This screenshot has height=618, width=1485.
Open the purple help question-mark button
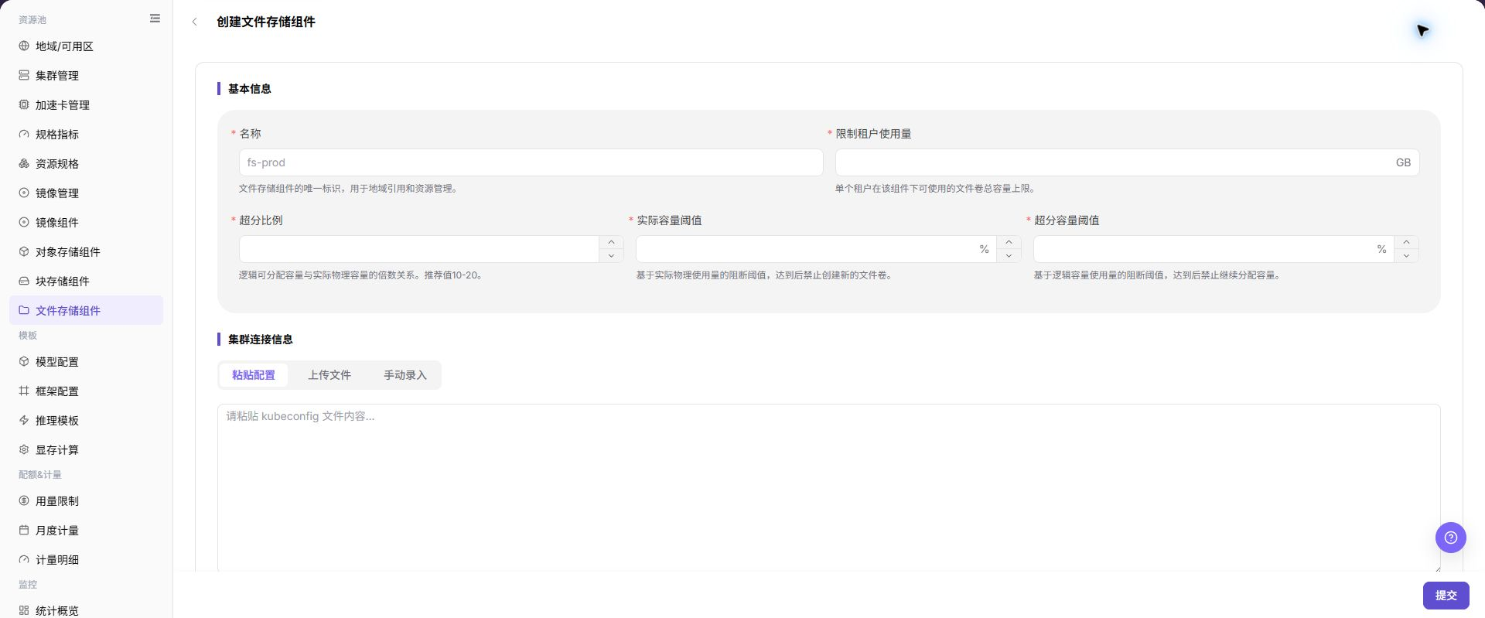point(1450,538)
